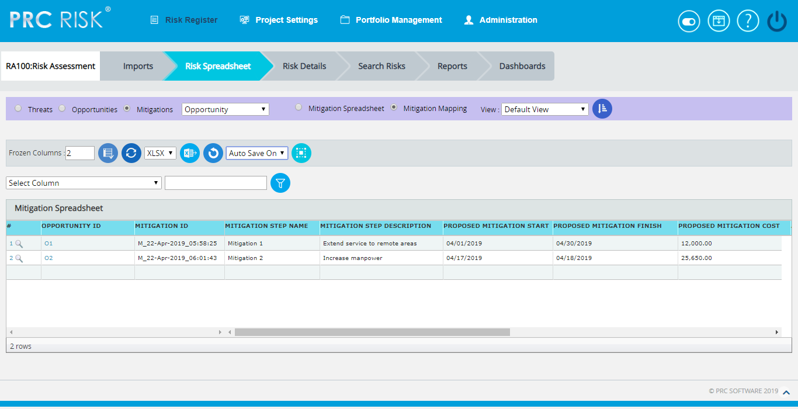
Task: Open opportunity link O2
Action: point(48,258)
